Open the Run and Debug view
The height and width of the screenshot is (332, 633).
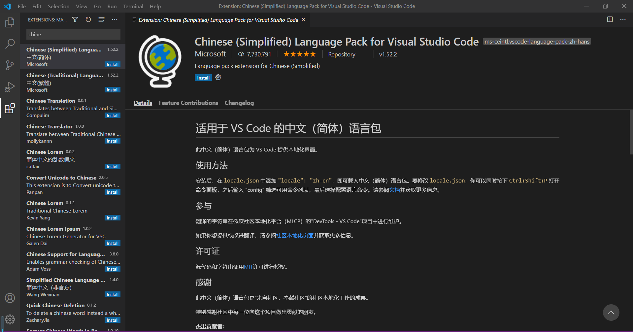click(10, 86)
